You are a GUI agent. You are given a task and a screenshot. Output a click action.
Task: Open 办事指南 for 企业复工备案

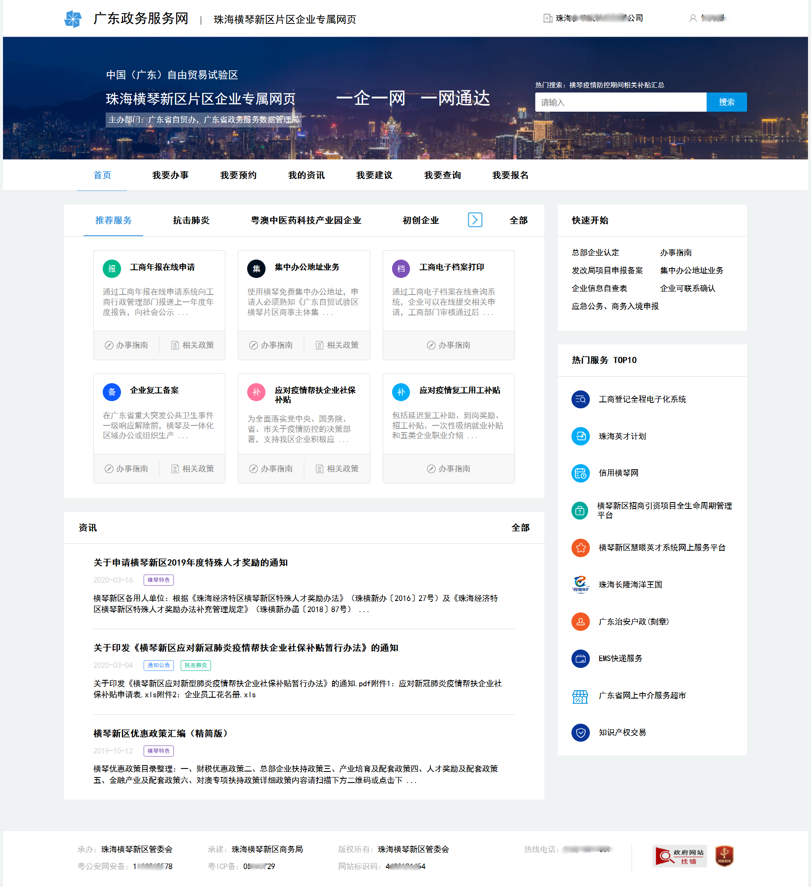pyautogui.click(x=126, y=468)
